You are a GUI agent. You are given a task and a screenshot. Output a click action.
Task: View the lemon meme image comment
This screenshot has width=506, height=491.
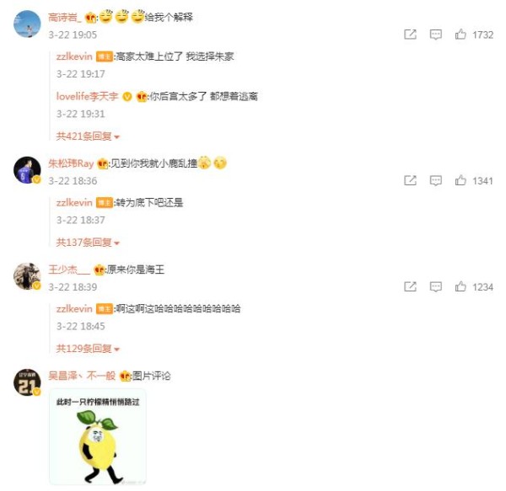pyautogui.click(x=98, y=437)
